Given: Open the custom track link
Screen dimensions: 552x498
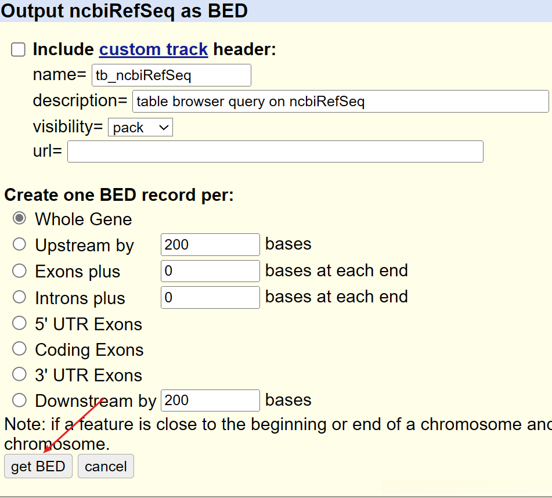Looking at the screenshot, I should tap(153, 50).
